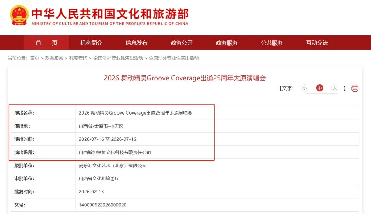Open last 全国涉外营业性演出活动 breadcrumb link
The image size is (371, 214).
(x=174, y=58)
